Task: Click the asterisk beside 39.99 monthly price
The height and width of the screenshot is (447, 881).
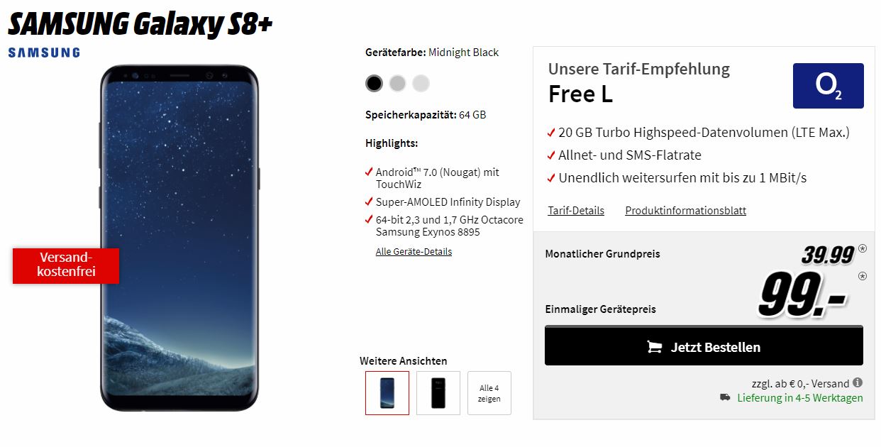Action: 862,248
